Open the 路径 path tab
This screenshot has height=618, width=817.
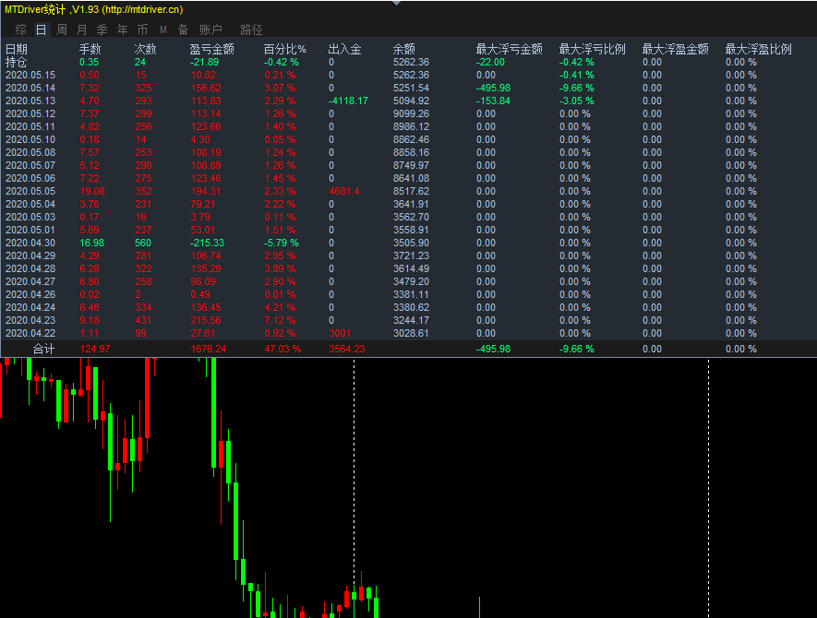(251, 30)
